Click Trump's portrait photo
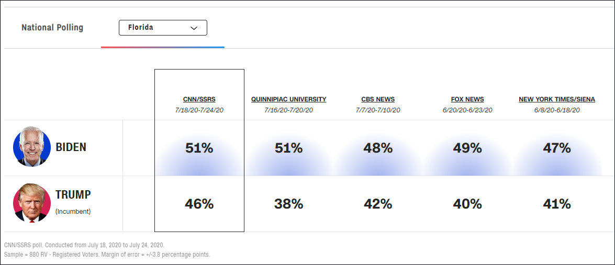The image size is (615, 265). point(32,203)
